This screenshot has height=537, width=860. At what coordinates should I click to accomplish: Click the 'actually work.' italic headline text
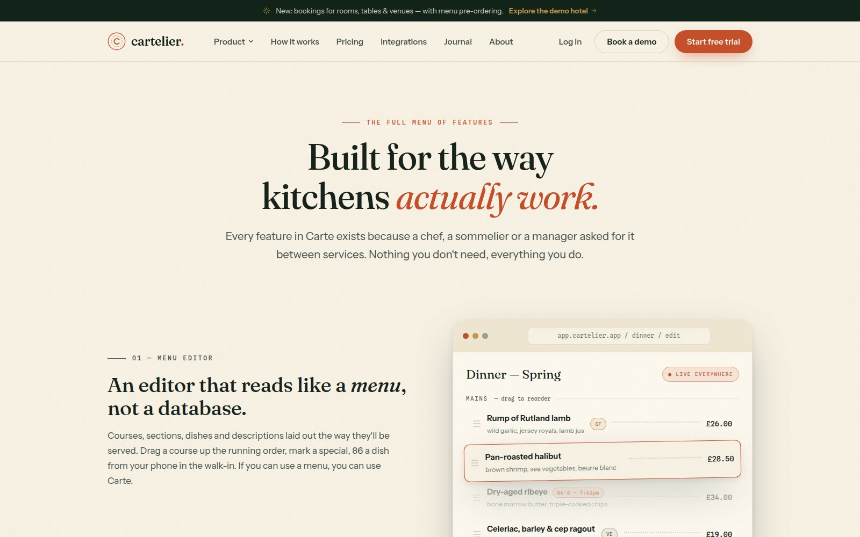click(x=498, y=198)
